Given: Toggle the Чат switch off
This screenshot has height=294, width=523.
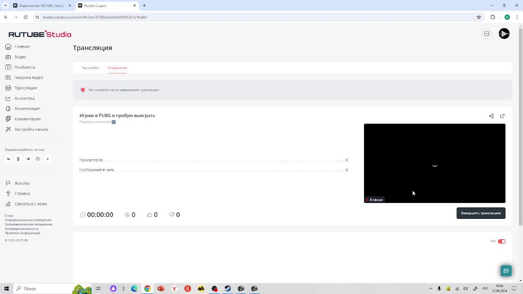Looking at the screenshot, I should [502, 241].
